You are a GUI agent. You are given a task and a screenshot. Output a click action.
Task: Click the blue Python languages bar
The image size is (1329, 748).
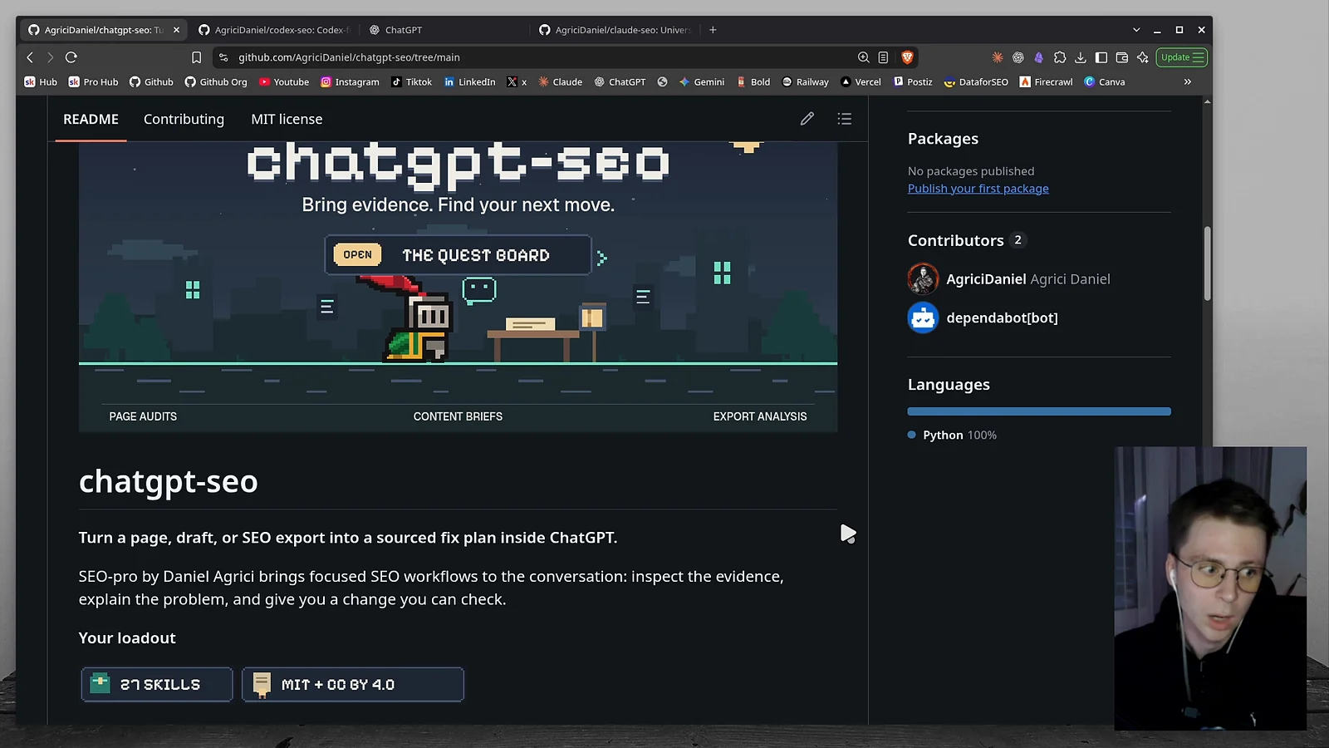click(1039, 411)
